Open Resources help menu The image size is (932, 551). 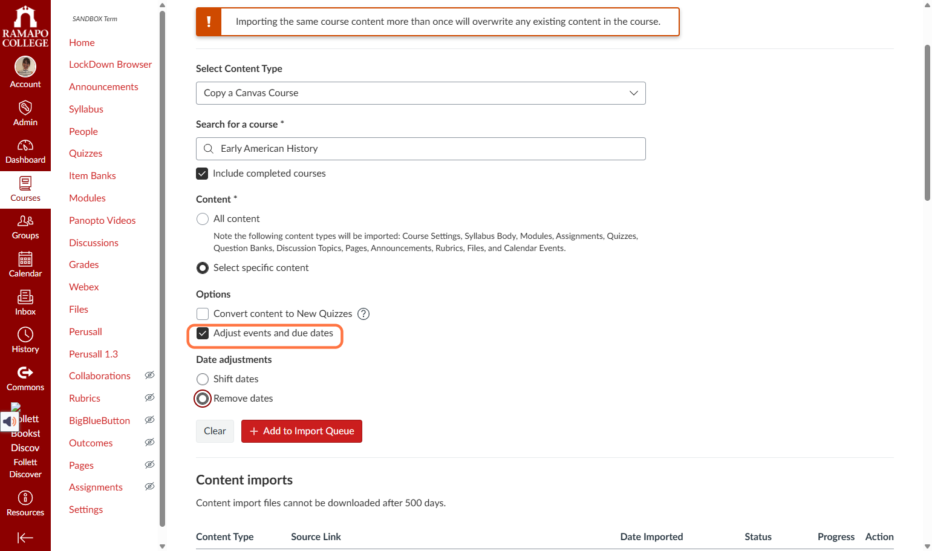pyautogui.click(x=25, y=504)
